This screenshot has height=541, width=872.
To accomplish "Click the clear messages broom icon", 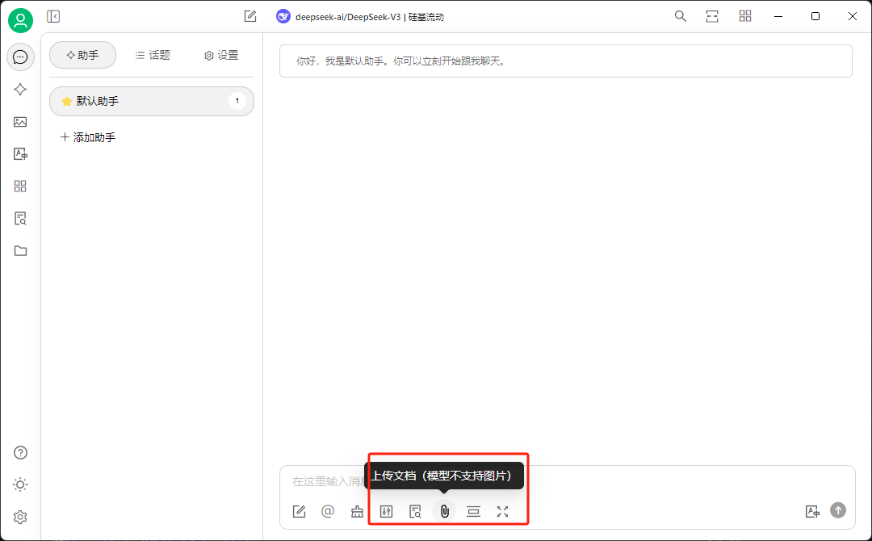I will point(357,512).
